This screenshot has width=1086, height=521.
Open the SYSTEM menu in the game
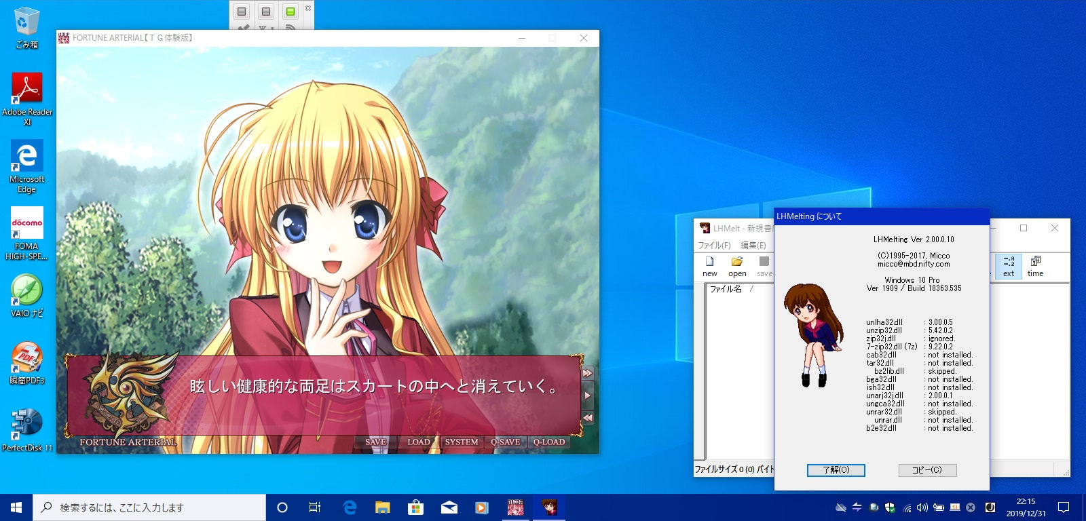(x=462, y=442)
